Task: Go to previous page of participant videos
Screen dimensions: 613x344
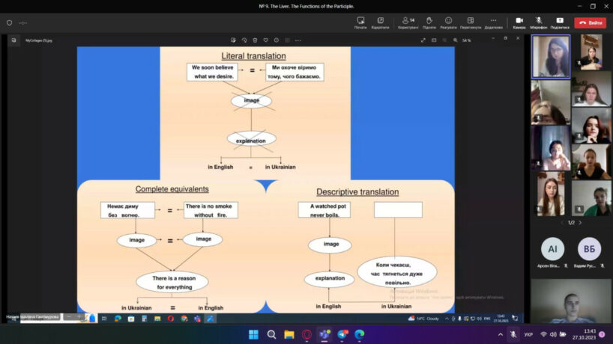Action: (x=562, y=222)
